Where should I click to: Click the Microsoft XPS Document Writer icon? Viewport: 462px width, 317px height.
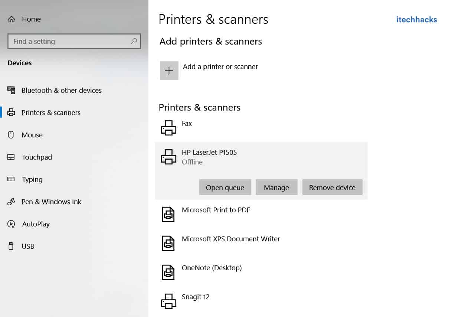point(168,244)
